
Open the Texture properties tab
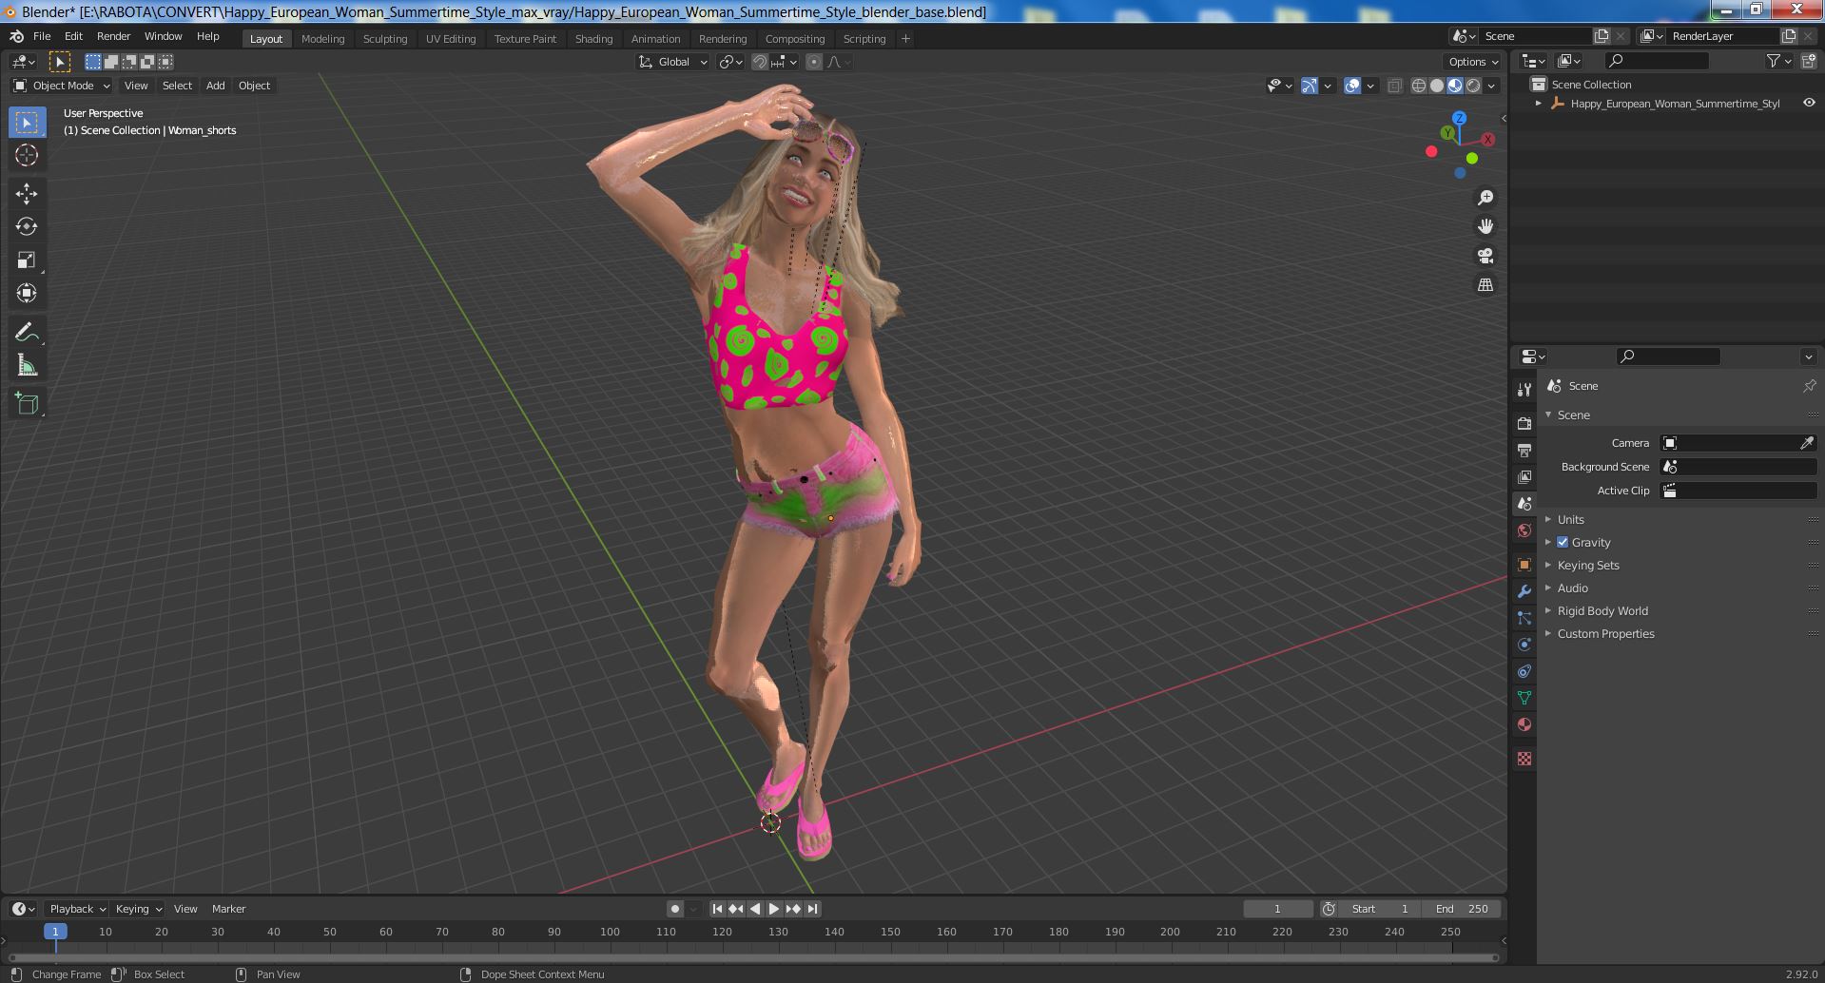(x=1524, y=759)
